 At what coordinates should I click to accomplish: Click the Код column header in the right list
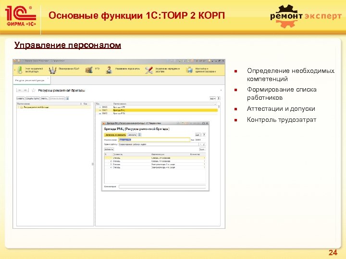pyautogui.click(x=98, y=104)
